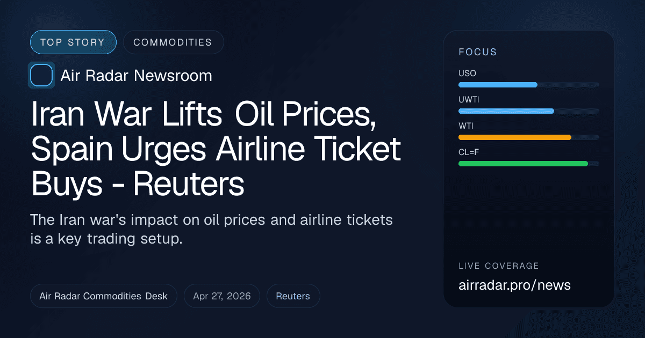The width and height of the screenshot is (645, 338).
Task: Click the orange WTI progress bar
Action: point(514,137)
